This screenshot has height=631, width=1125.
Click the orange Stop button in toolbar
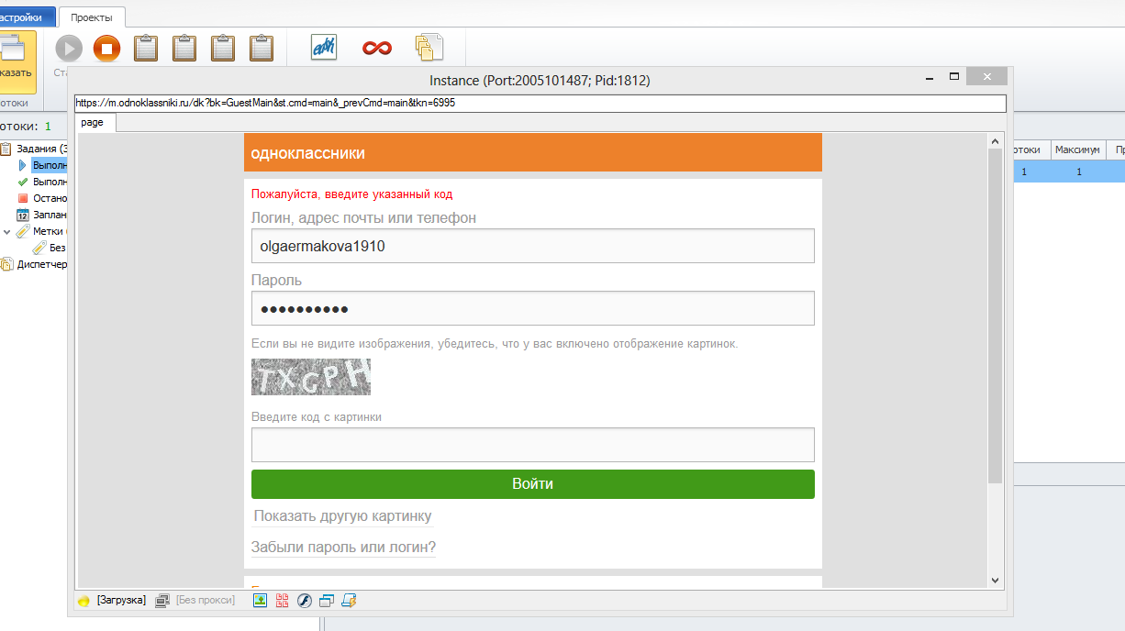pyautogui.click(x=107, y=49)
